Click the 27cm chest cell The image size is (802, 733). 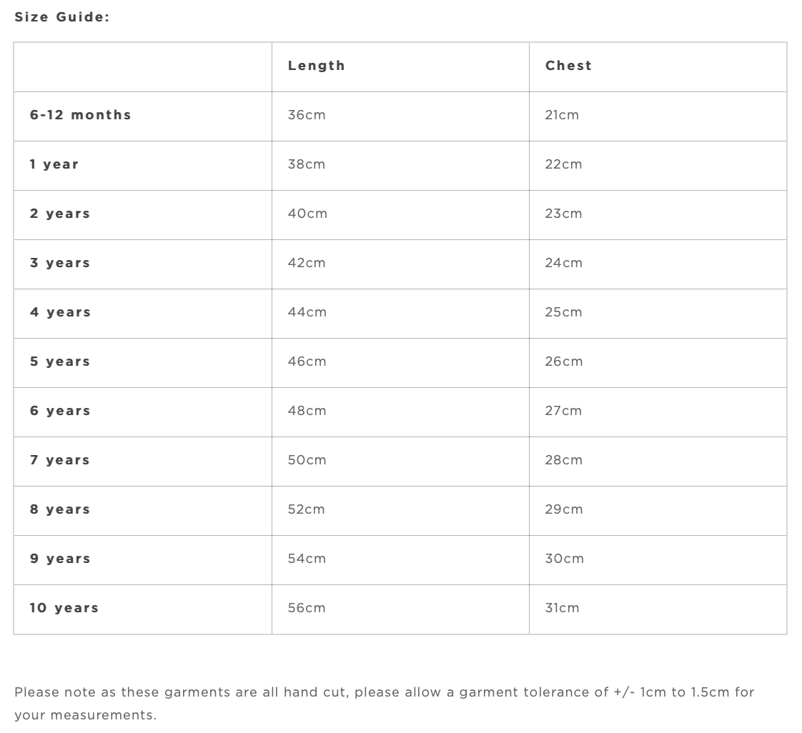coord(563,411)
